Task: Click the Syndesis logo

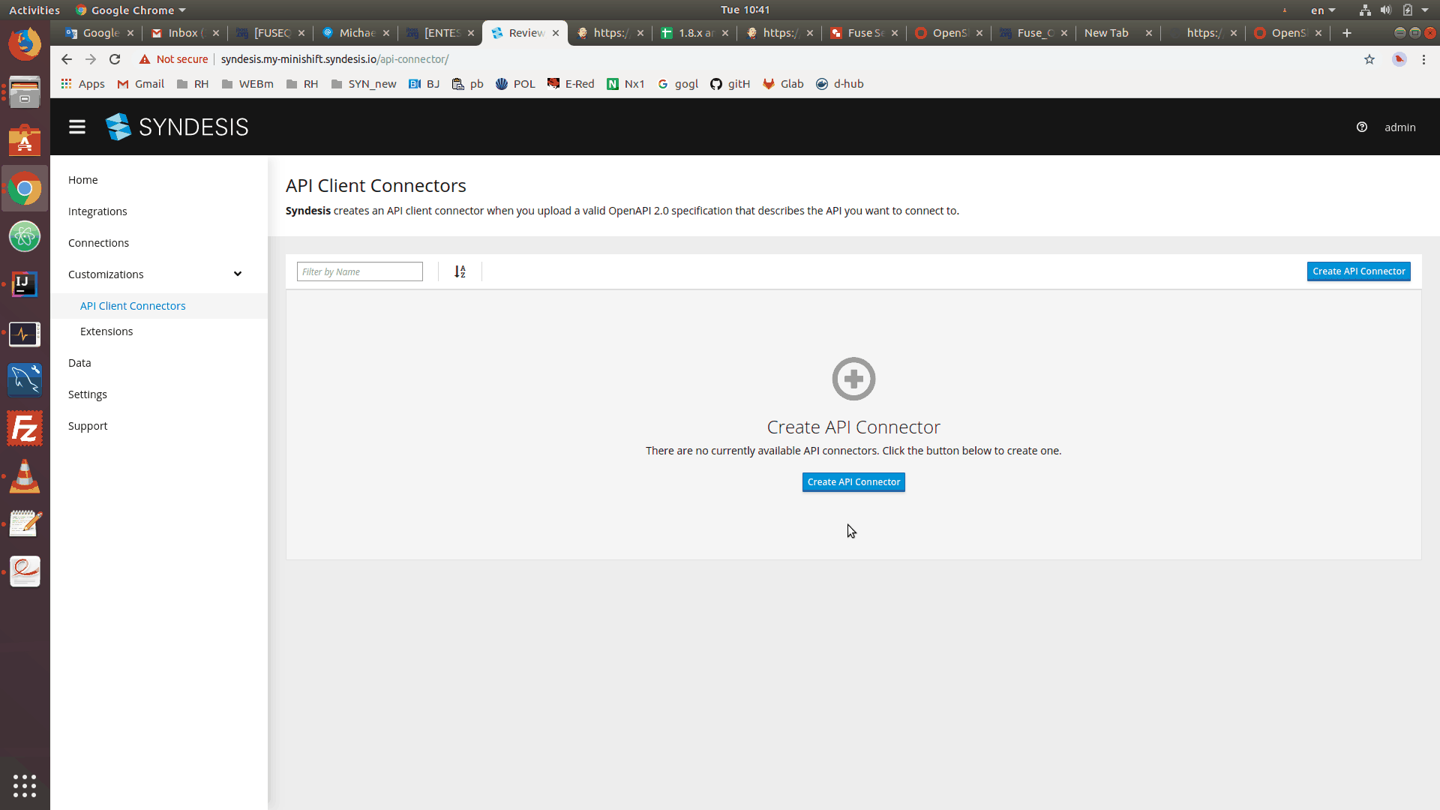Action: pyautogui.click(x=177, y=127)
